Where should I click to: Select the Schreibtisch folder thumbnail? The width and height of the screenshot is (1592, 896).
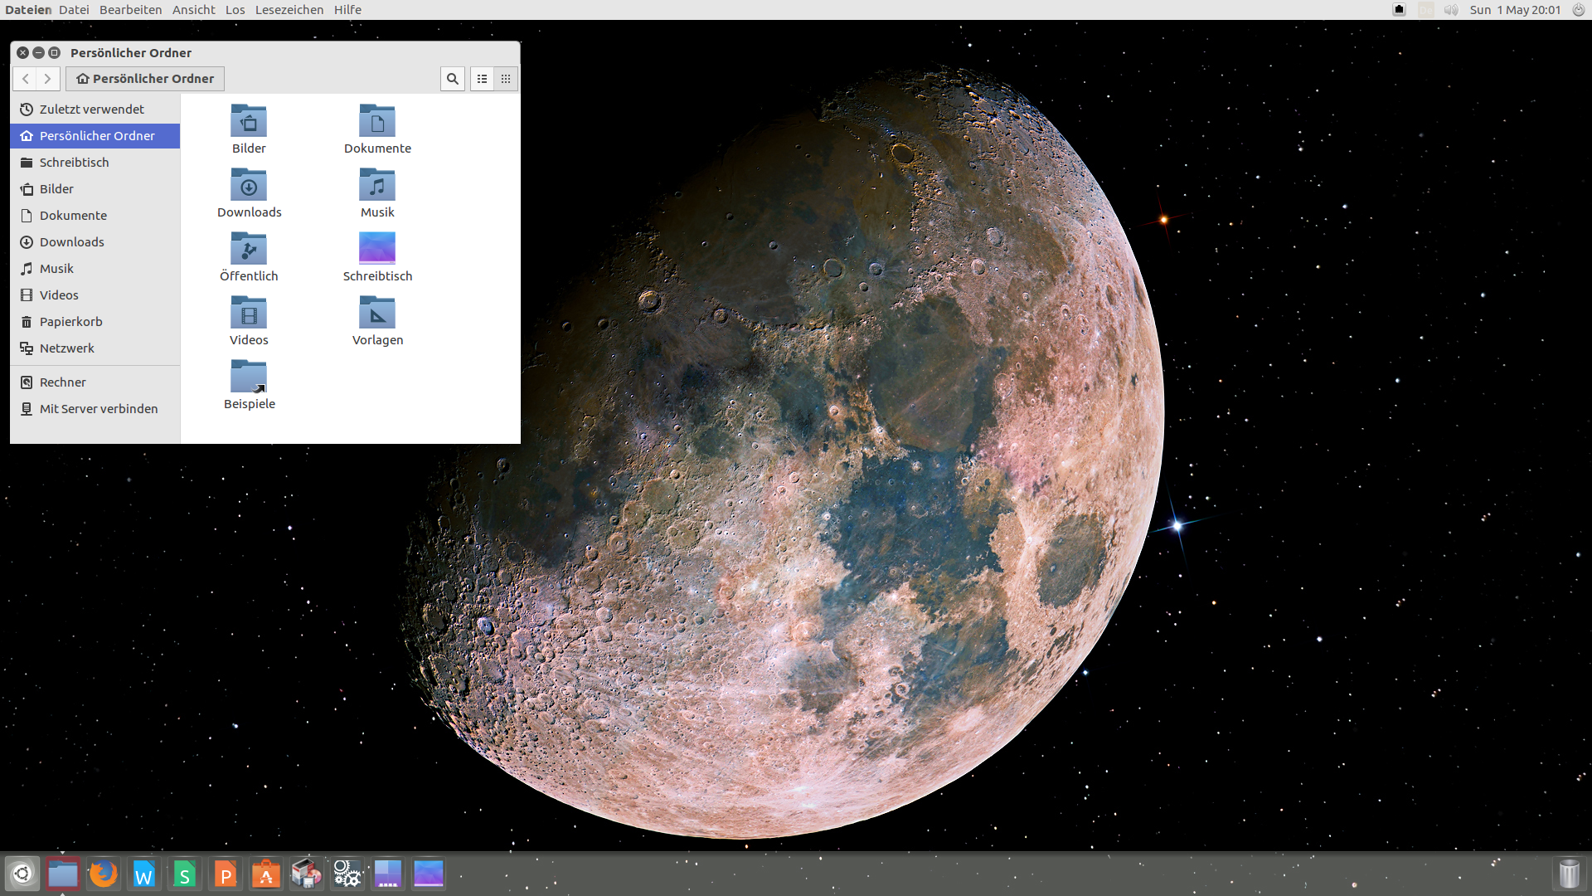[x=377, y=249]
